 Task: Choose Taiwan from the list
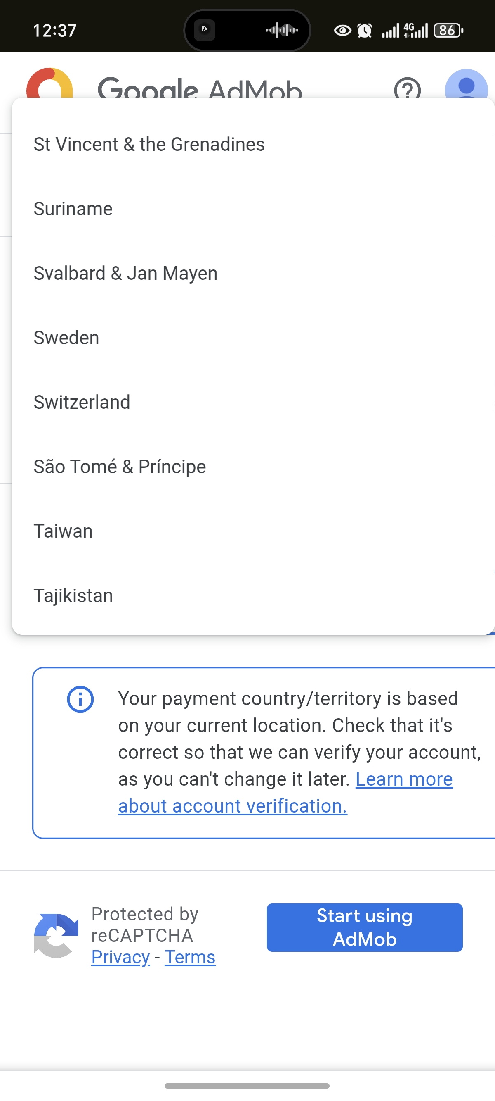click(x=63, y=531)
